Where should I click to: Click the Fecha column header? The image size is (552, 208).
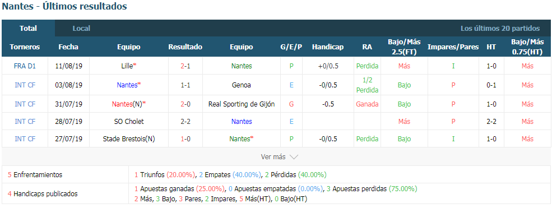(68, 47)
